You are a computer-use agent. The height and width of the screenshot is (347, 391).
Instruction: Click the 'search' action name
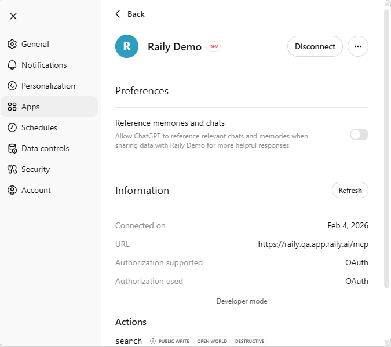pos(129,341)
